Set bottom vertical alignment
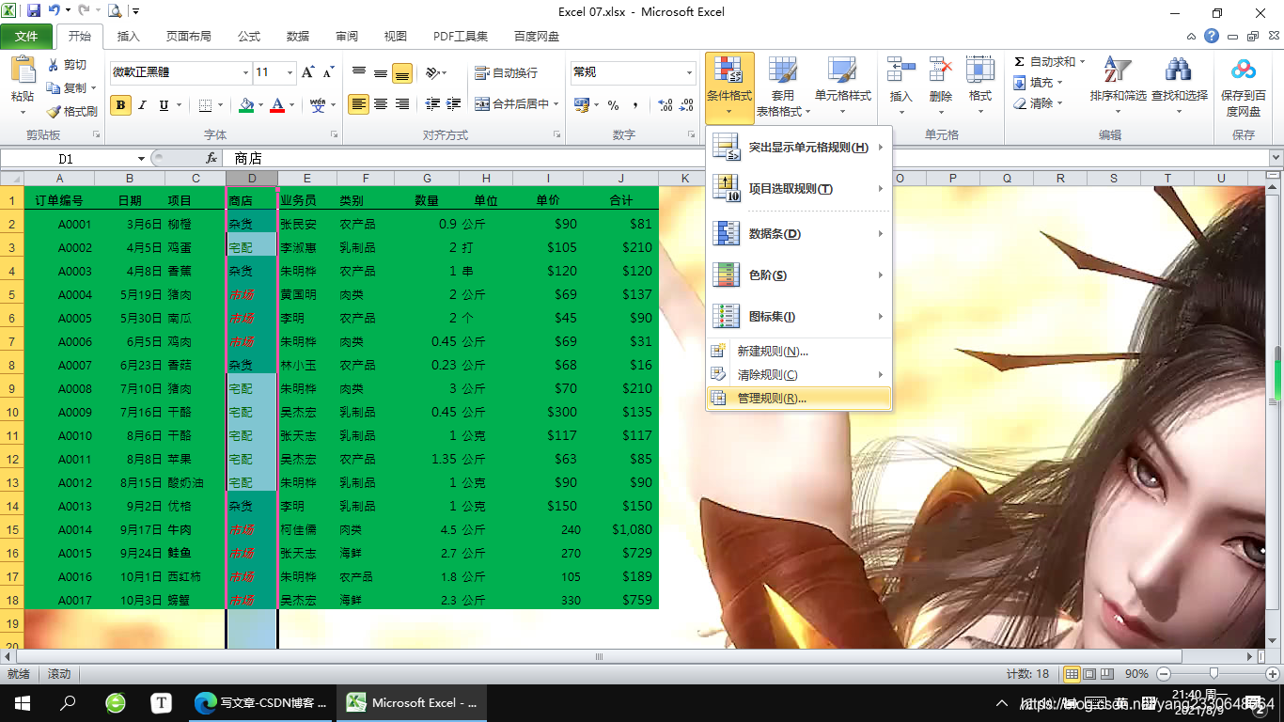This screenshot has width=1284, height=722. tap(402, 72)
